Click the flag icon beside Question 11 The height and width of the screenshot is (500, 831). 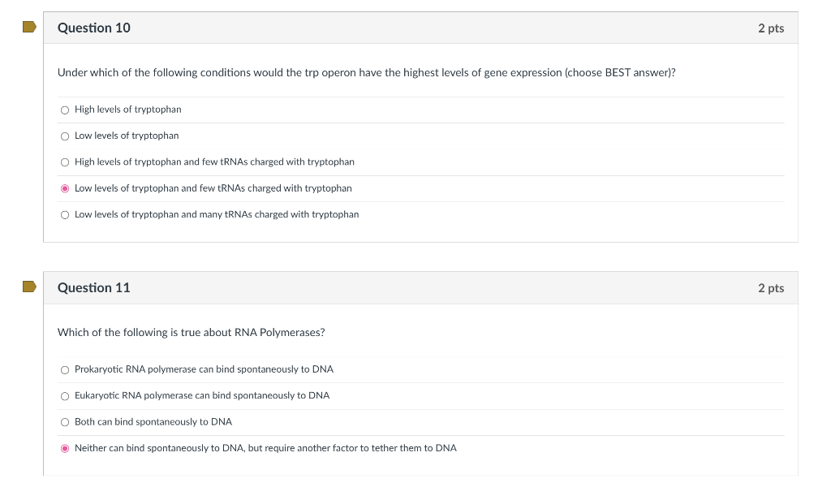30,287
